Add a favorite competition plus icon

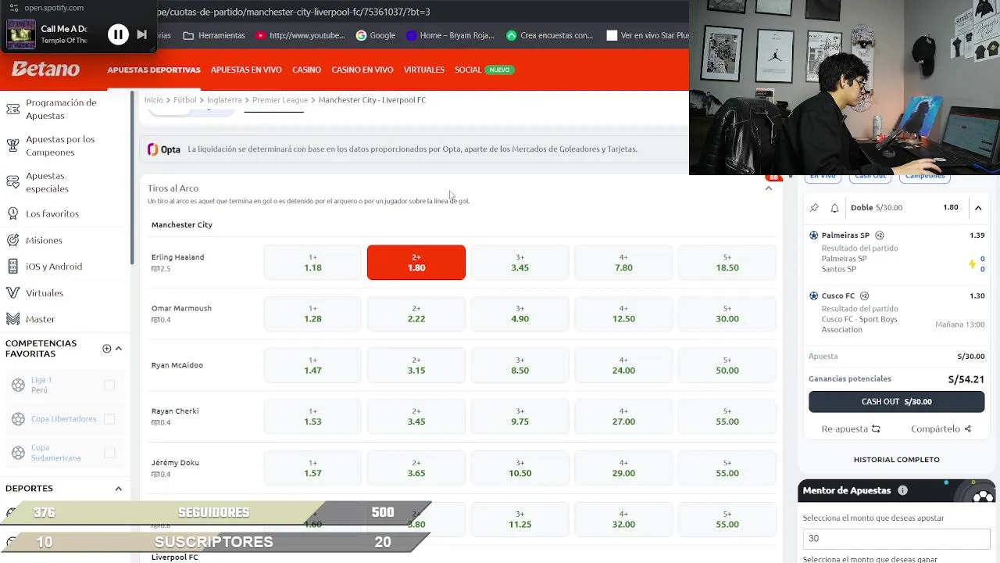click(107, 349)
